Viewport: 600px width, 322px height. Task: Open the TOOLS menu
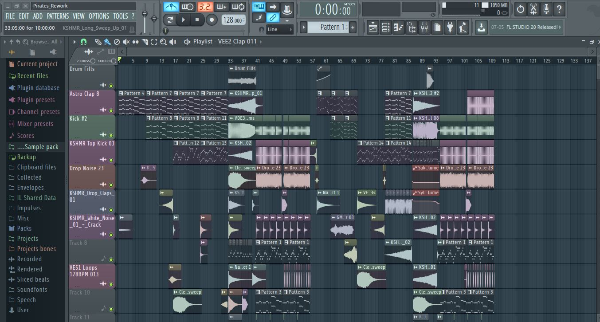[x=121, y=16]
